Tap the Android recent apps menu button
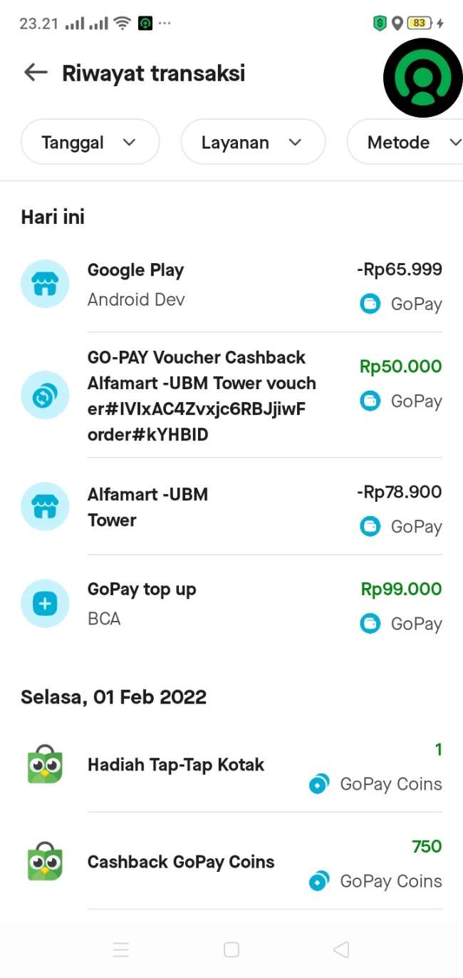Viewport: 463px width, 978px height. 121,949
